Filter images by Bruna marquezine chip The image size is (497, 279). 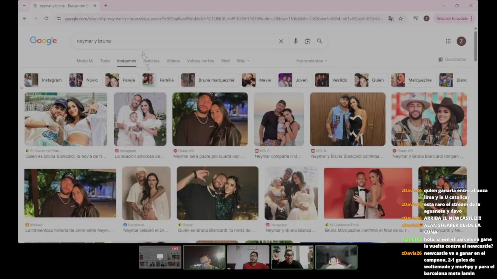(209, 80)
